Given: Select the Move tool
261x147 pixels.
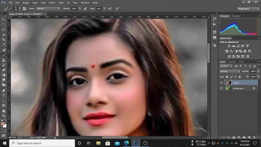Looking at the screenshot, I should coord(4,20).
